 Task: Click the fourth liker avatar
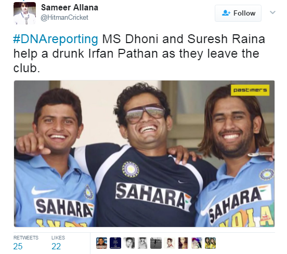coord(142,243)
